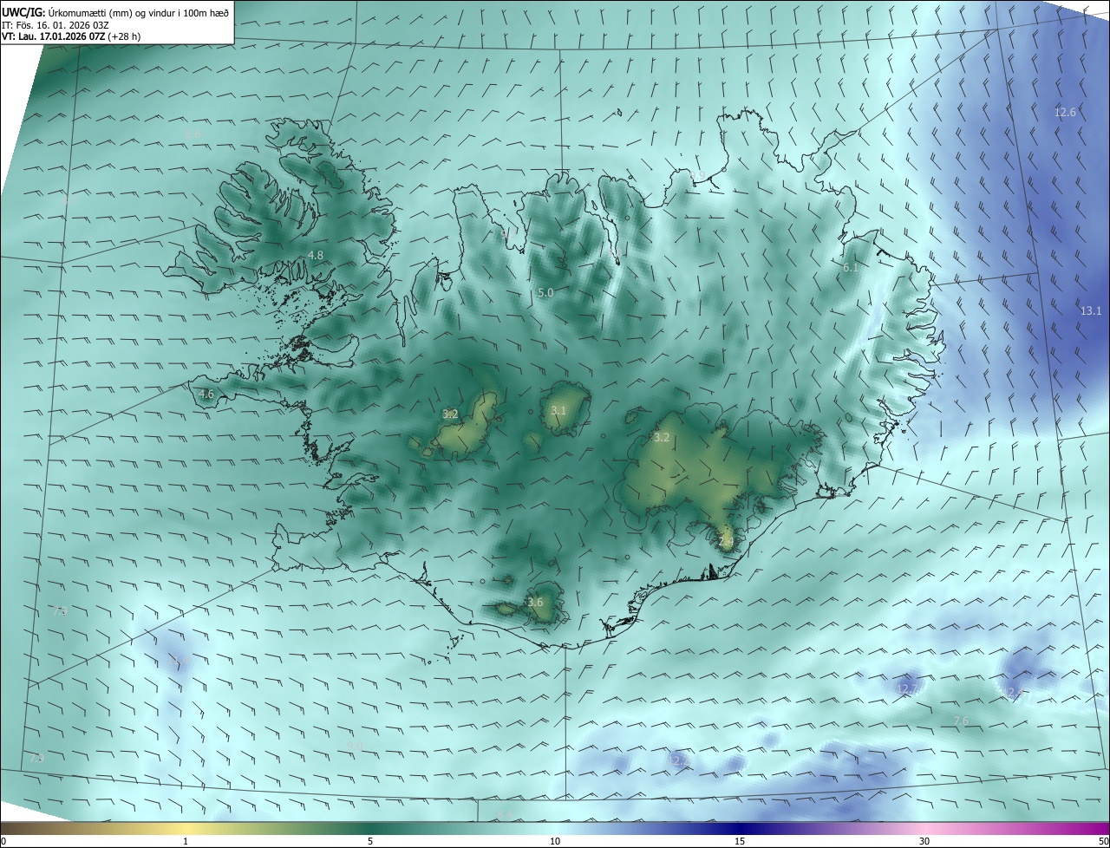Click the 13.1 value label on the map

pyautogui.click(x=1091, y=310)
